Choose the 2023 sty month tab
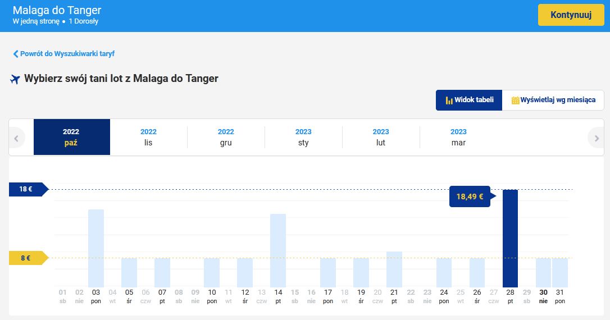 pos(303,138)
